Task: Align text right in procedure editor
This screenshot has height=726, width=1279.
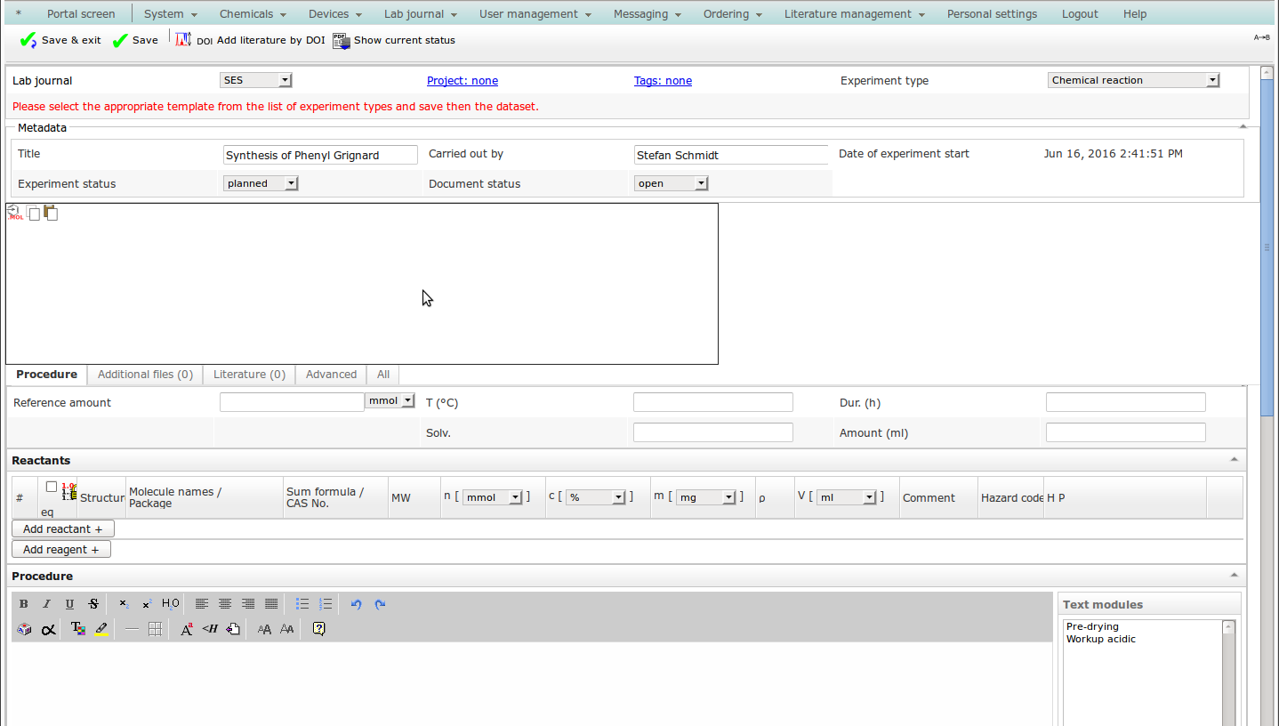Action: pos(248,604)
